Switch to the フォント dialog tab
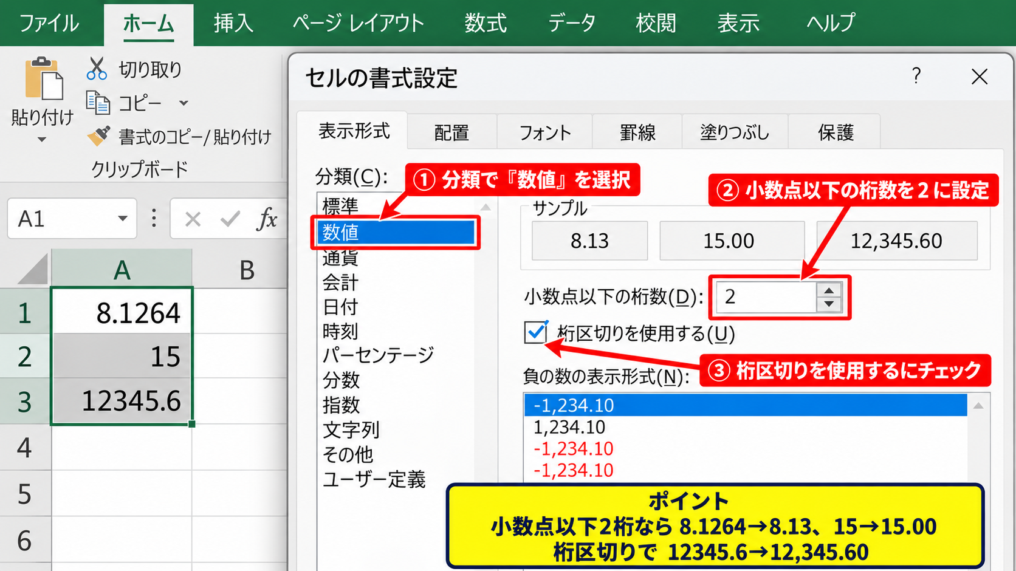The height and width of the screenshot is (571, 1016). pyautogui.click(x=545, y=132)
